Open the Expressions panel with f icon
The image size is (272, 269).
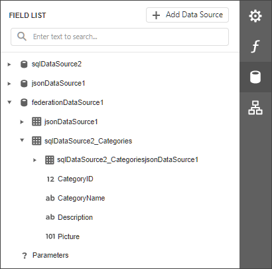tap(255, 46)
